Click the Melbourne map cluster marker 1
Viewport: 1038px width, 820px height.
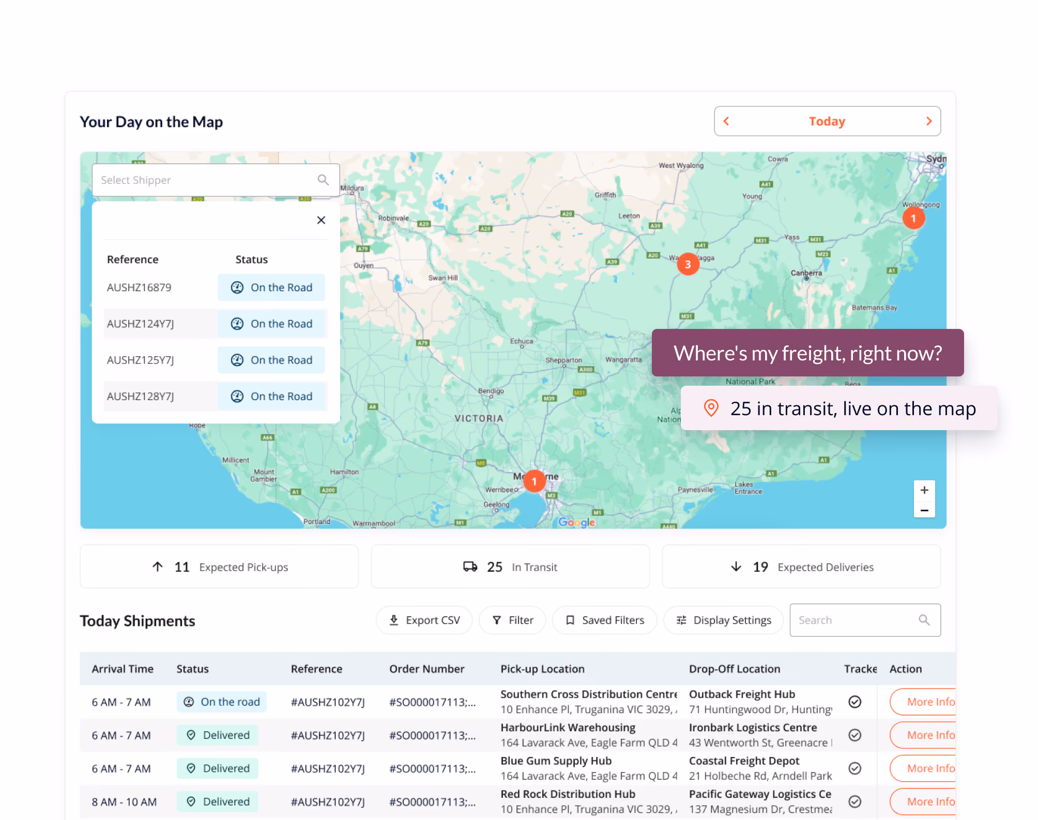coord(535,481)
